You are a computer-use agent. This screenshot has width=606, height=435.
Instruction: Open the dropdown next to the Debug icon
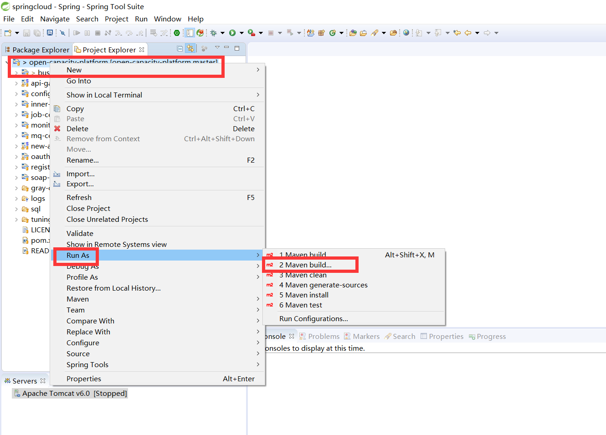coord(222,33)
